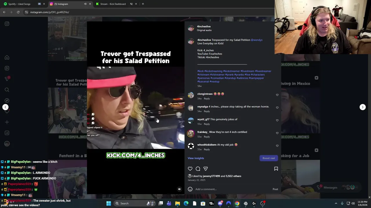Like wyatt_g17's comment
This screenshot has height=208, width=371.
pos(277,120)
